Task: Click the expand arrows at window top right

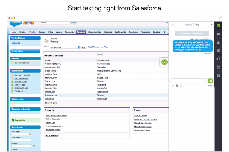Action: 220,18
